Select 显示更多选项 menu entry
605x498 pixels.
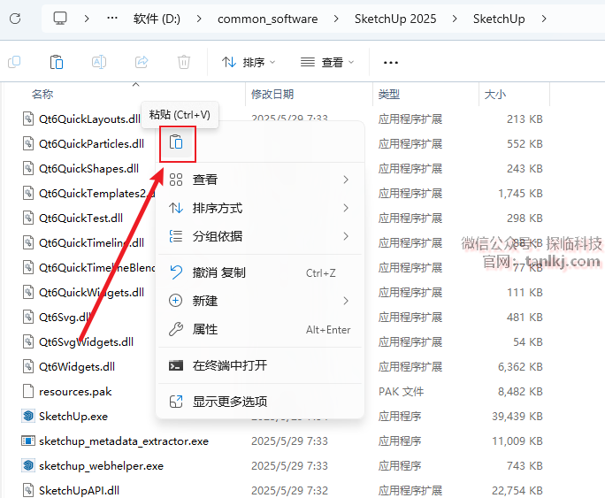pos(260,402)
